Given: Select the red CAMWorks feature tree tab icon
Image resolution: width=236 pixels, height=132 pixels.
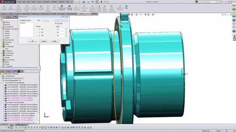Looking at the screenshot, I should tap(15, 17).
